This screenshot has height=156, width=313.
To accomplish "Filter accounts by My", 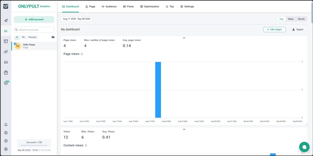I will click(x=23, y=37).
